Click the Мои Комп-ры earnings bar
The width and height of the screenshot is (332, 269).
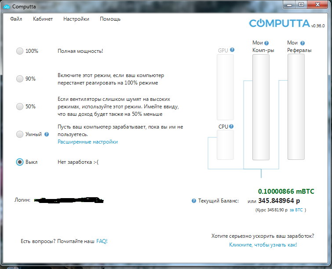261,107
